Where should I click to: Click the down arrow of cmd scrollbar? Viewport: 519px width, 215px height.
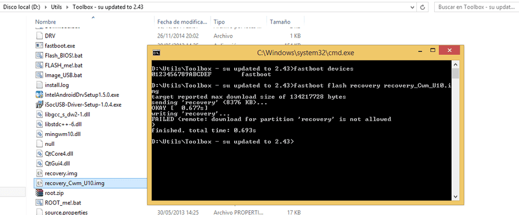click(456, 197)
